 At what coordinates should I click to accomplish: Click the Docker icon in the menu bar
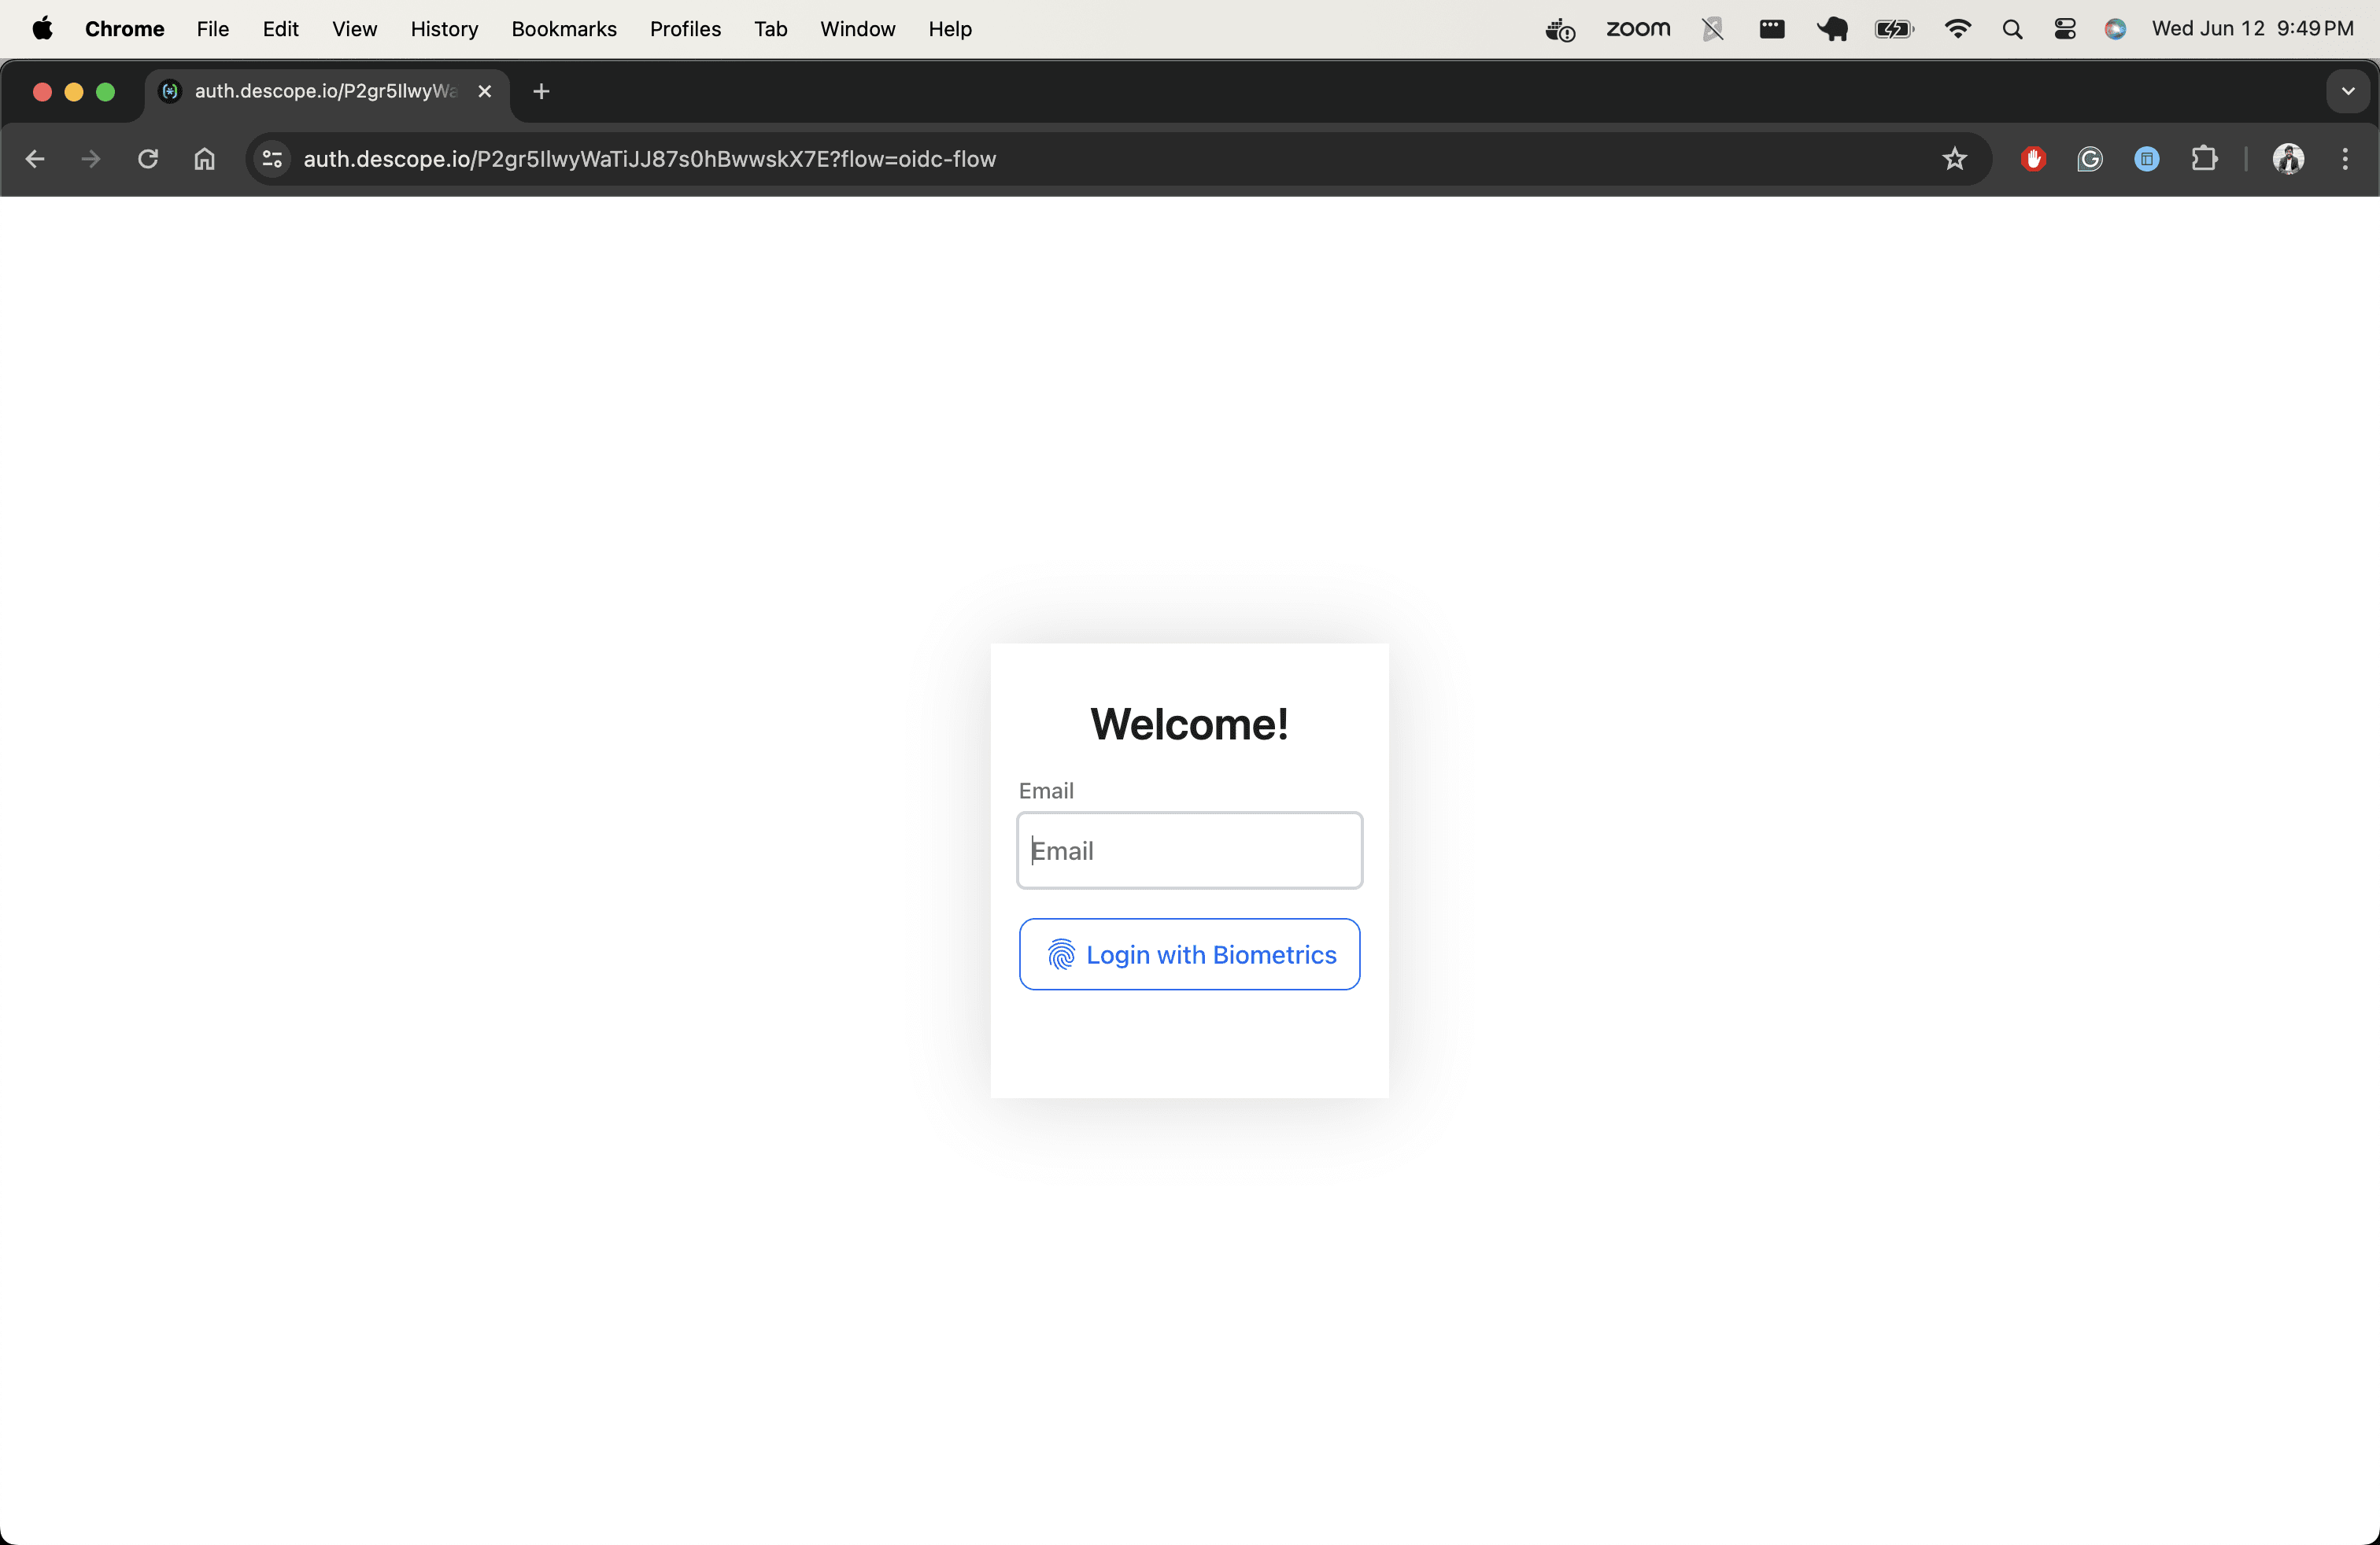[1558, 28]
